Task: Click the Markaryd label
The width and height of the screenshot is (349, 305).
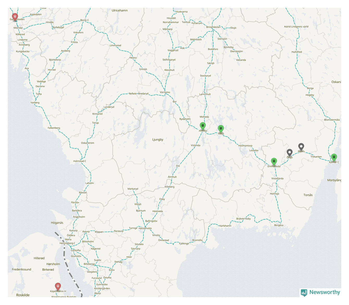Action: 133,189
